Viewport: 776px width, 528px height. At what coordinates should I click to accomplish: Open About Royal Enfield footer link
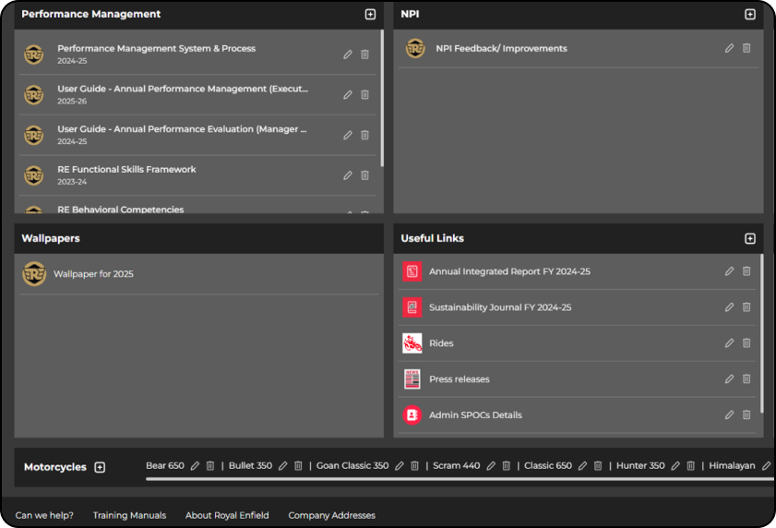click(x=227, y=515)
